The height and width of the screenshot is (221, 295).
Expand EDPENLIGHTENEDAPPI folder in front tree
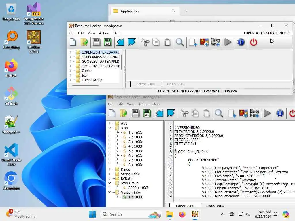coord(71,52)
